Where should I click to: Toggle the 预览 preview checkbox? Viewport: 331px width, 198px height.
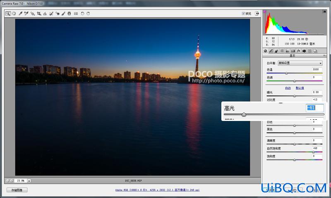click(243, 14)
